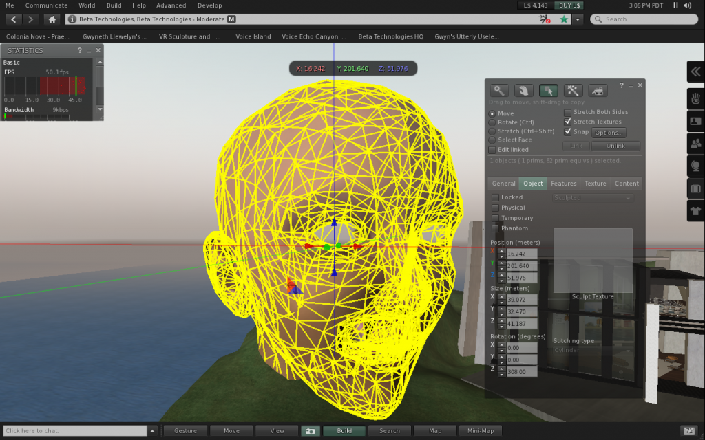This screenshot has width=705, height=440.
Task: Add landmark with the green star icon
Action: [564, 19]
